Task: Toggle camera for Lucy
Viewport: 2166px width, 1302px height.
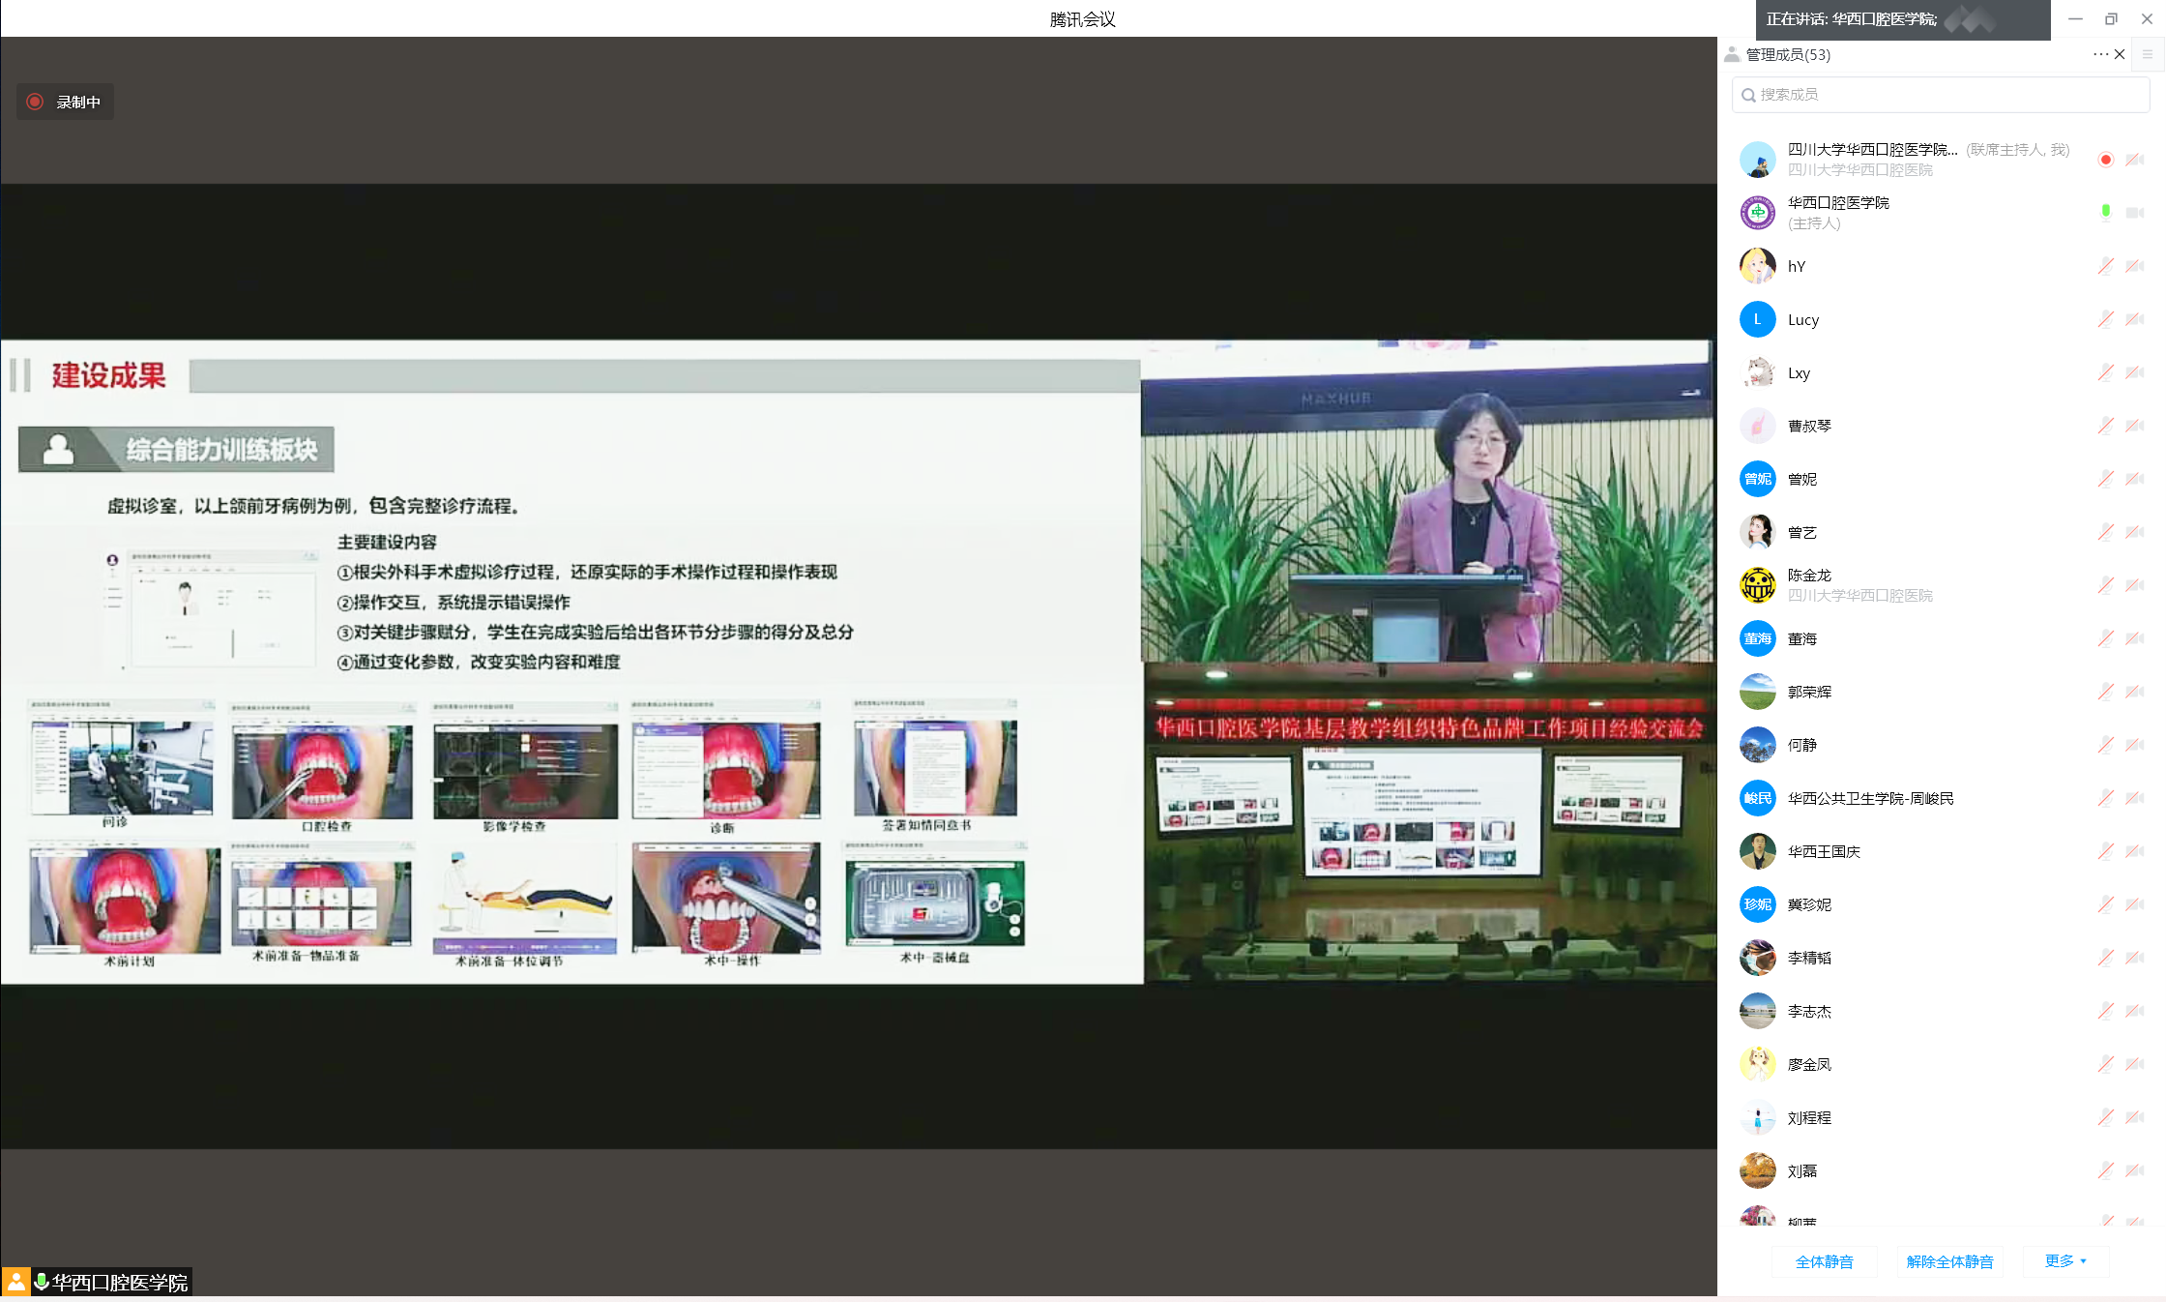Action: 2135,319
